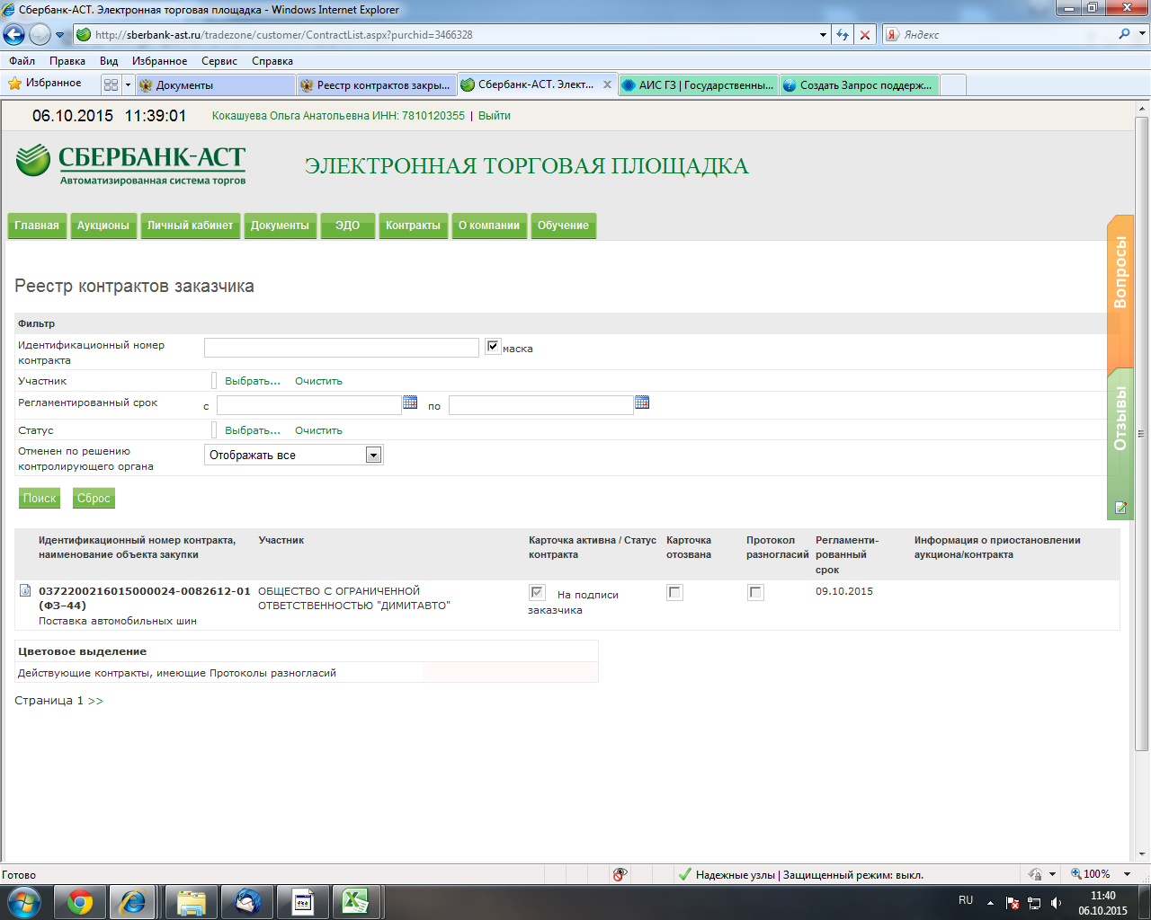Image resolution: width=1151 pixels, height=920 pixels.
Task: Click the deadline date 09.10.2015
Action: pos(844,591)
